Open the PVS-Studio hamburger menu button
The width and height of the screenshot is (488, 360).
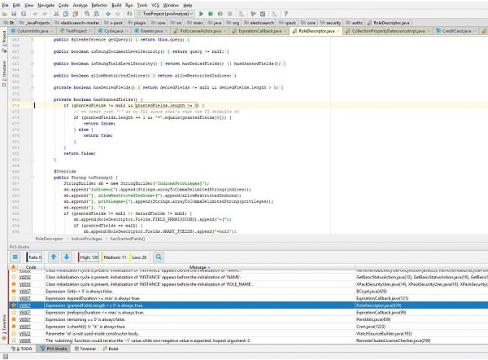pyautogui.click(x=16, y=257)
